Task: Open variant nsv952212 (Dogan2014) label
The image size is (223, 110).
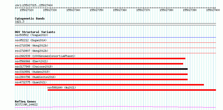Action: 31,40
